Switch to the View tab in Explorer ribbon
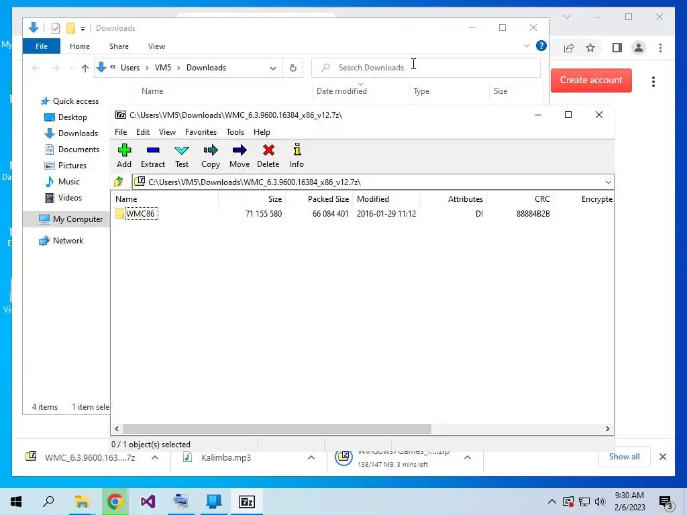Image resolution: width=687 pixels, height=515 pixels. coord(156,46)
